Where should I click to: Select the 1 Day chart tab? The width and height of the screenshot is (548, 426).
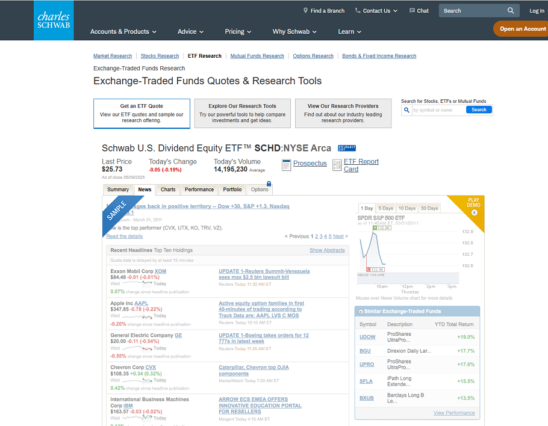[367, 208]
